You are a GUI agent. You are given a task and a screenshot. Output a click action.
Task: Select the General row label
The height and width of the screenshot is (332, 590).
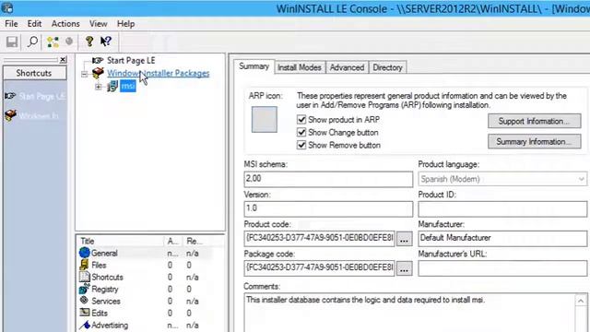[104, 253]
